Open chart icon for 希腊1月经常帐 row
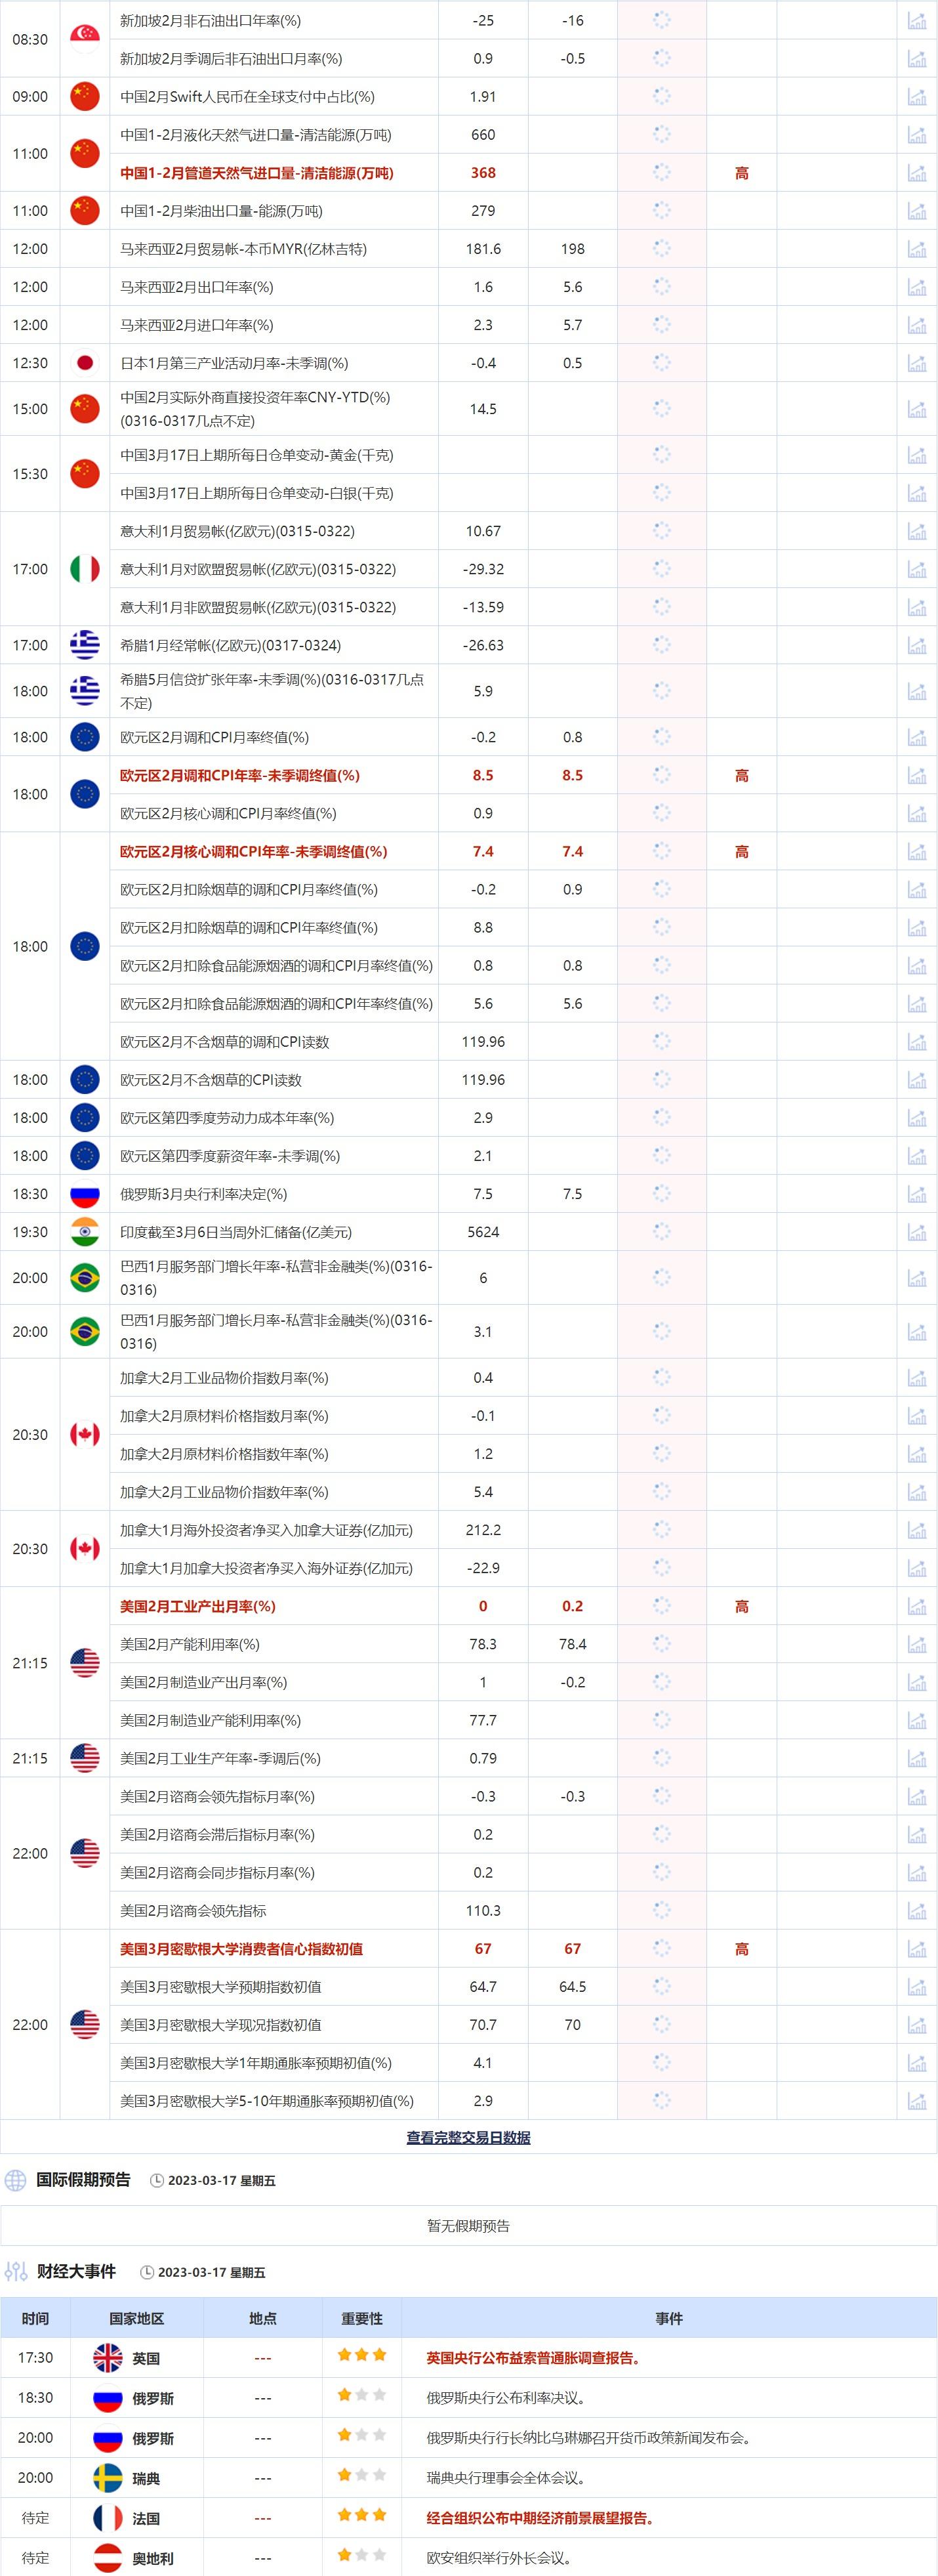This screenshot has width=938, height=2576. click(x=916, y=645)
